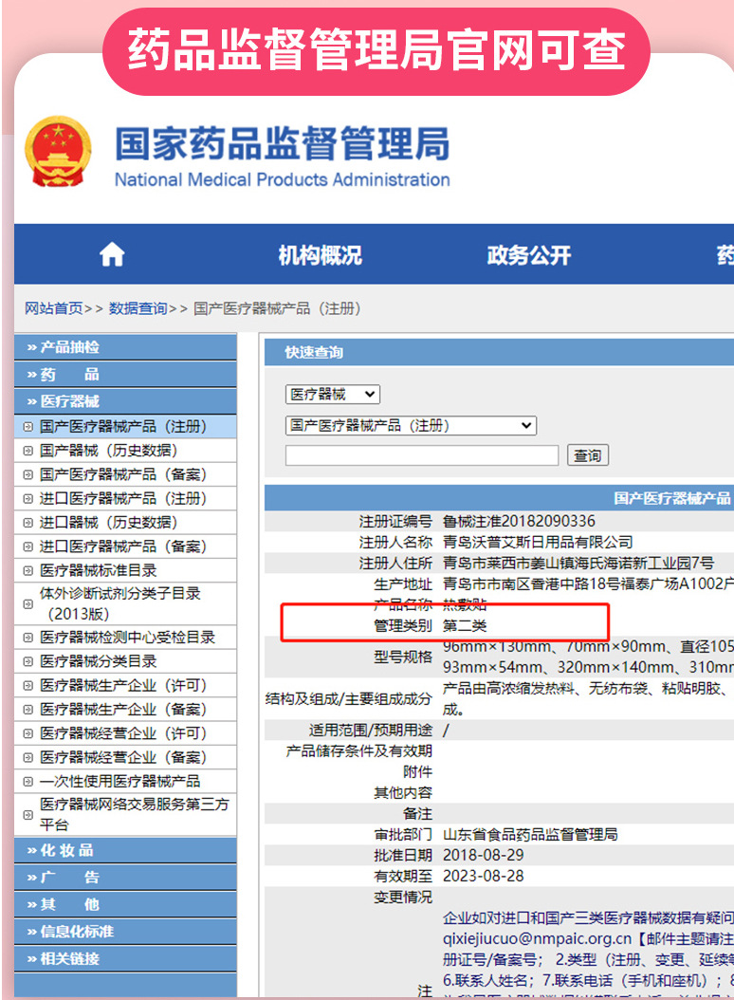Collapse the 医疗器械 sidebar section

coord(125,401)
